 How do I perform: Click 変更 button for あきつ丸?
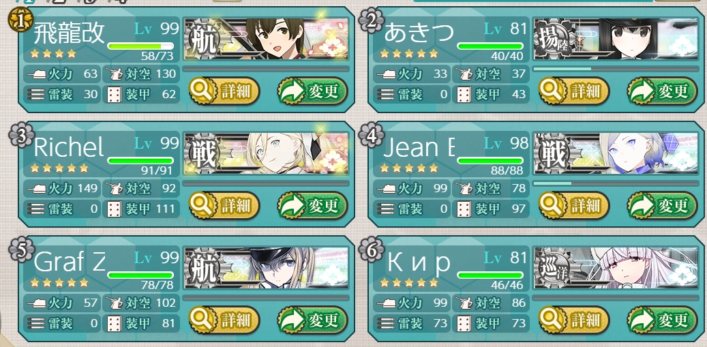click(x=663, y=91)
